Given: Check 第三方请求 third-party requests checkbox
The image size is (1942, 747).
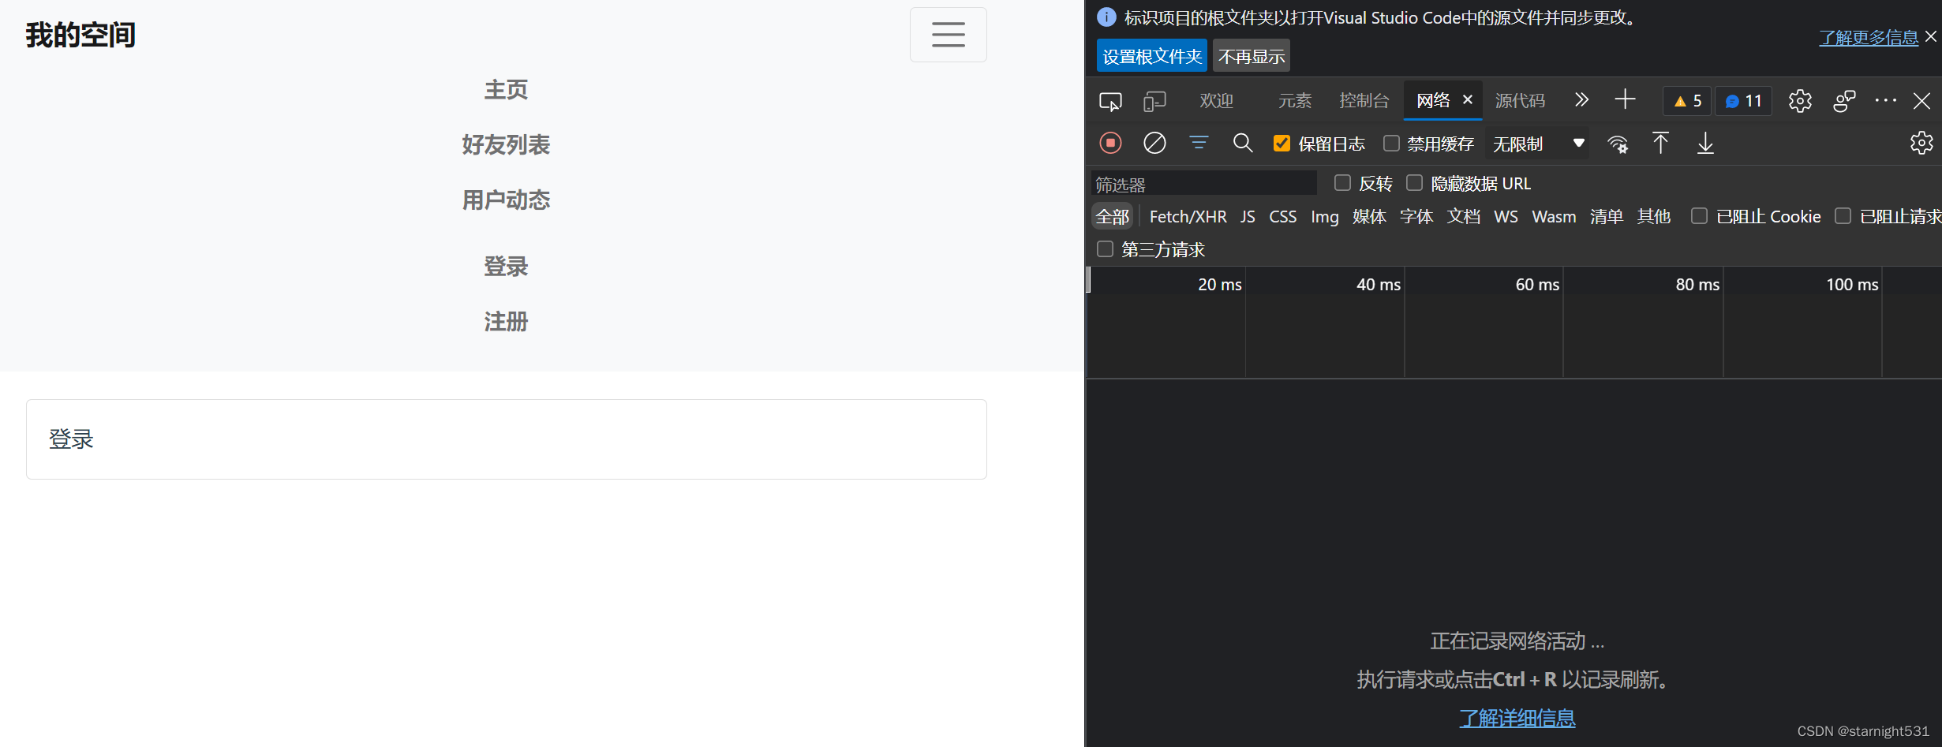Looking at the screenshot, I should [x=1105, y=249].
